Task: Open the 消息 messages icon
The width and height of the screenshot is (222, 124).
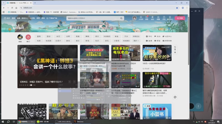Action: pos(147,18)
